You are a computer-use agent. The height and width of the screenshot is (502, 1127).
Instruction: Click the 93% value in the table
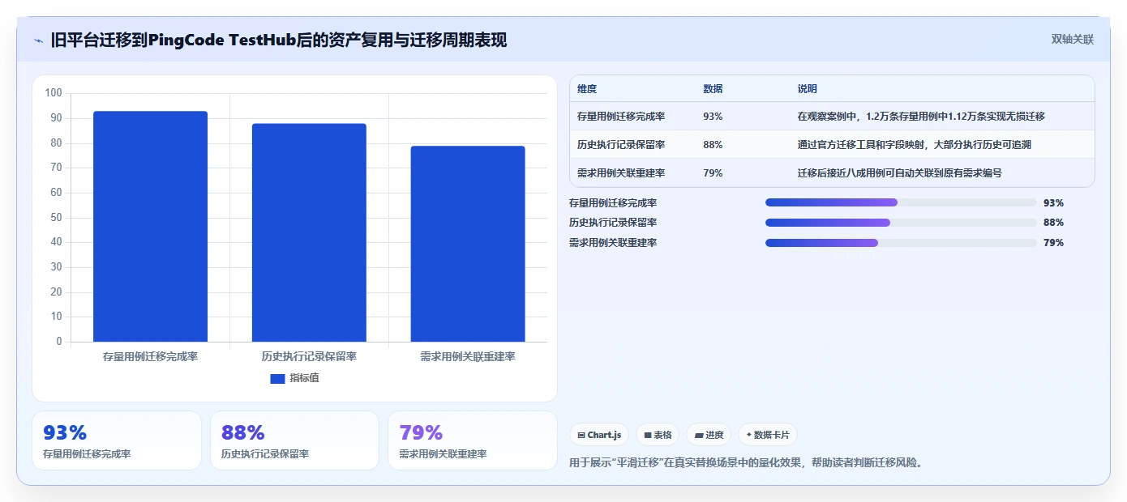coord(713,117)
